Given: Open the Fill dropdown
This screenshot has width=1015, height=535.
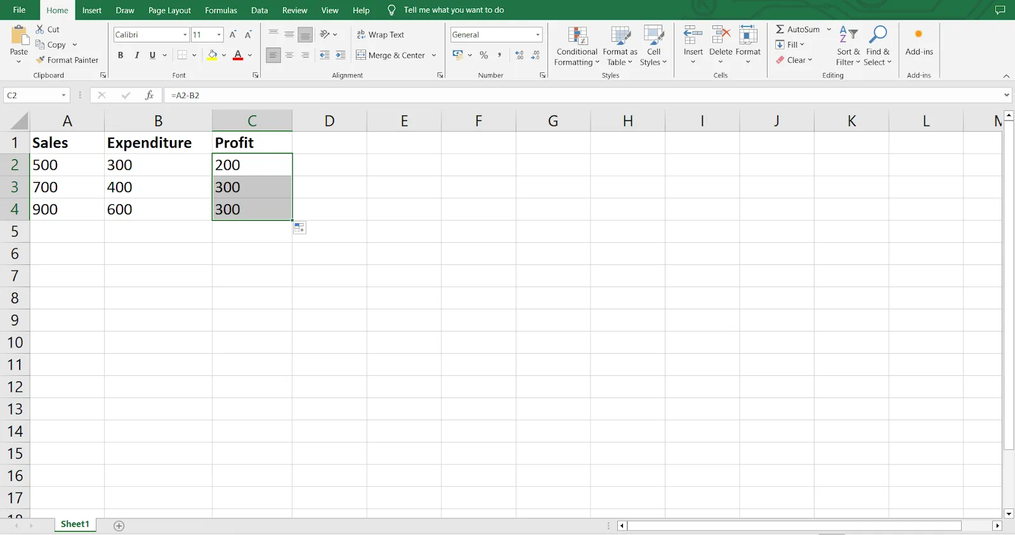Looking at the screenshot, I should pos(790,44).
